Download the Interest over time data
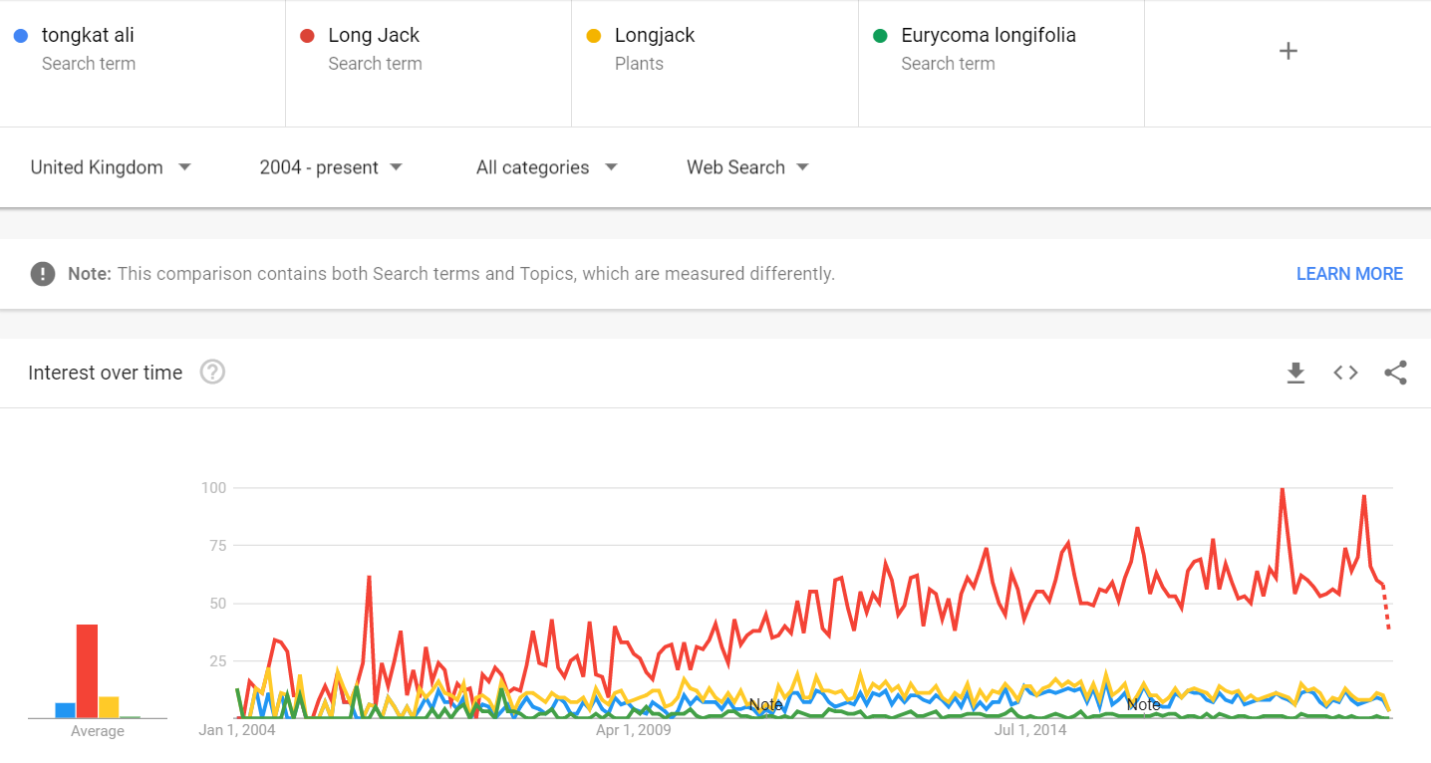The height and width of the screenshot is (763, 1431). pos(1295,373)
